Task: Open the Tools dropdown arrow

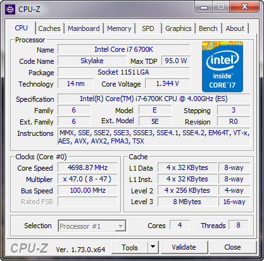Action: [x=153, y=247]
